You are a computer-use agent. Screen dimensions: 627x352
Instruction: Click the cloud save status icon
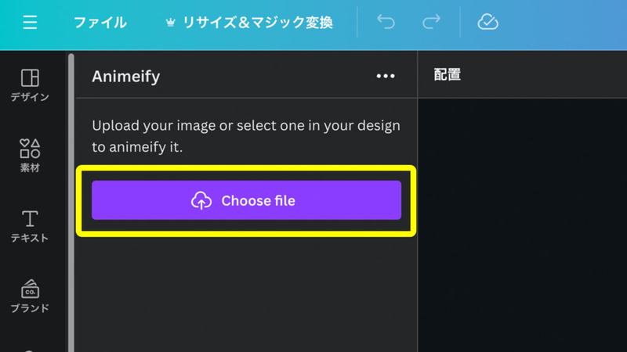pyautogui.click(x=487, y=22)
